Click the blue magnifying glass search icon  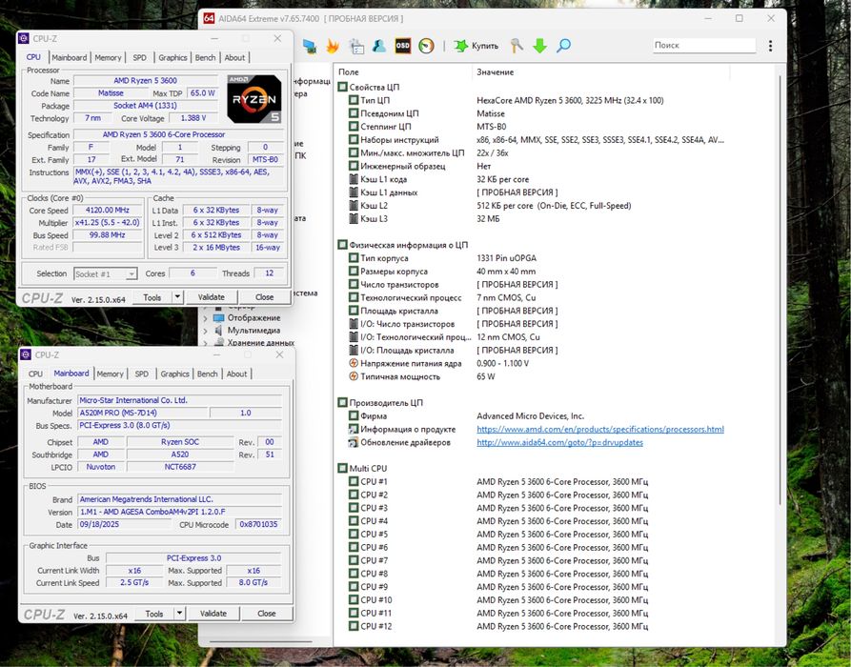(x=563, y=46)
